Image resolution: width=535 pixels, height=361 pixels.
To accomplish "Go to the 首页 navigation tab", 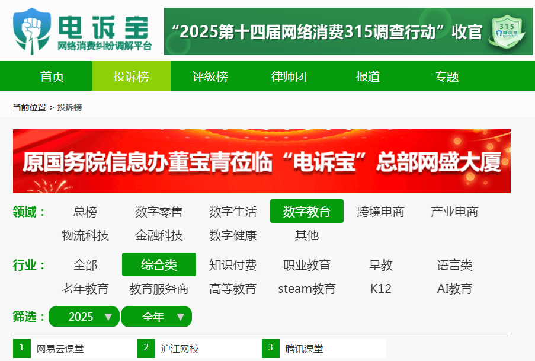I will point(52,76).
